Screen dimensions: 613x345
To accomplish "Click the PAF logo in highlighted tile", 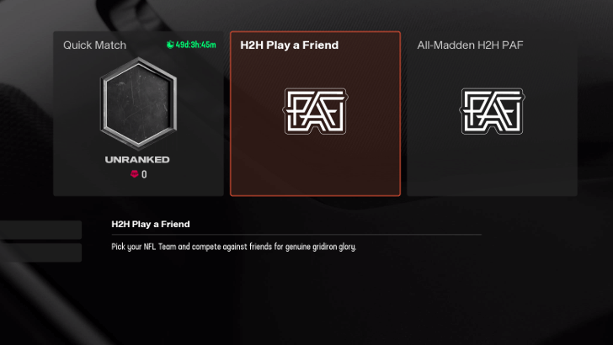I will tap(315, 111).
